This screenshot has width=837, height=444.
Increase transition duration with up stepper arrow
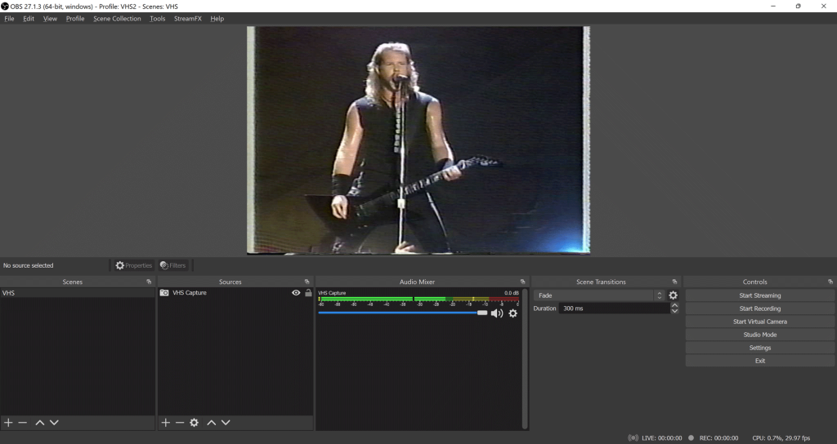coord(674,305)
